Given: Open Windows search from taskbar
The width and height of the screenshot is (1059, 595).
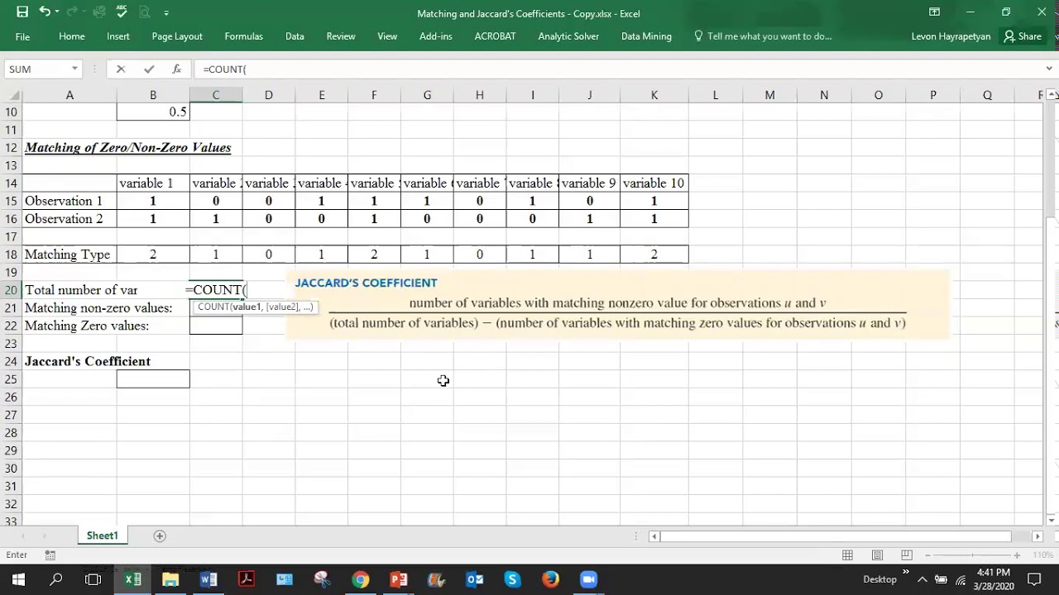Looking at the screenshot, I should 56,579.
